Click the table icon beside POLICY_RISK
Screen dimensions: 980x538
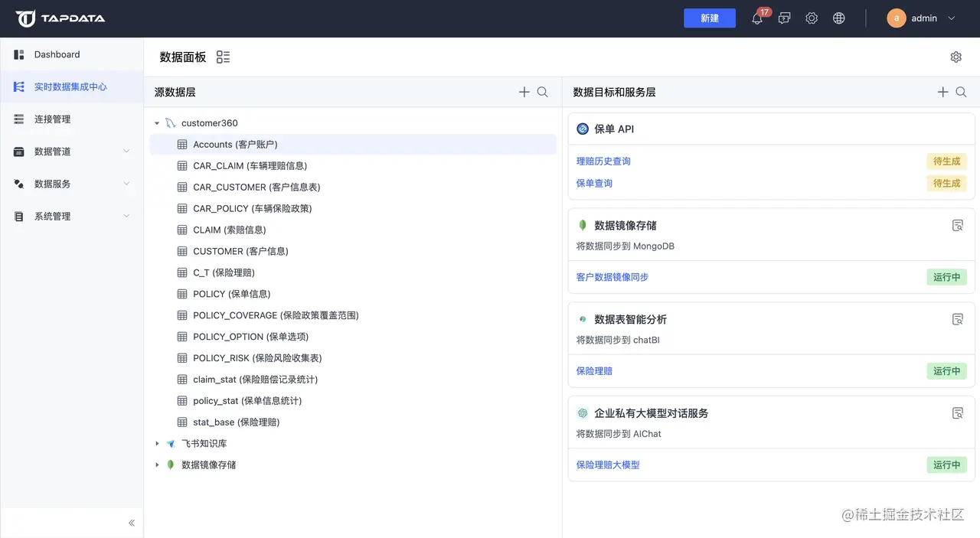pyautogui.click(x=182, y=358)
